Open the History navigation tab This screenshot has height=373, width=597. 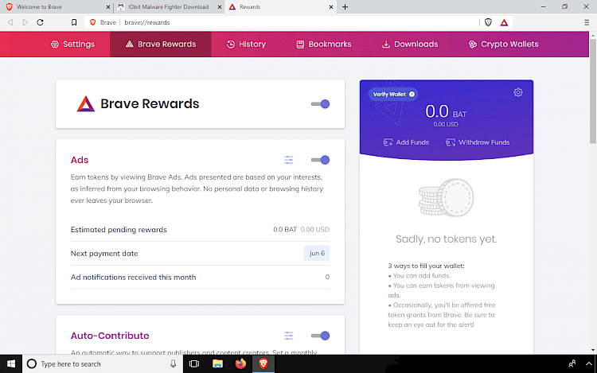pos(246,44)
